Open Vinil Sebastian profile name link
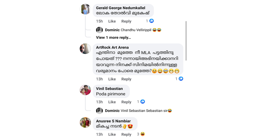Viewport: 263px width, 138px height. [109, 88]
